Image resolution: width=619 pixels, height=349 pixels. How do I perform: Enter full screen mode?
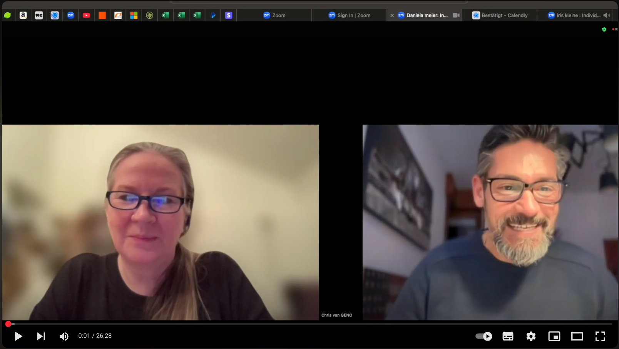(x=600, y=336)
